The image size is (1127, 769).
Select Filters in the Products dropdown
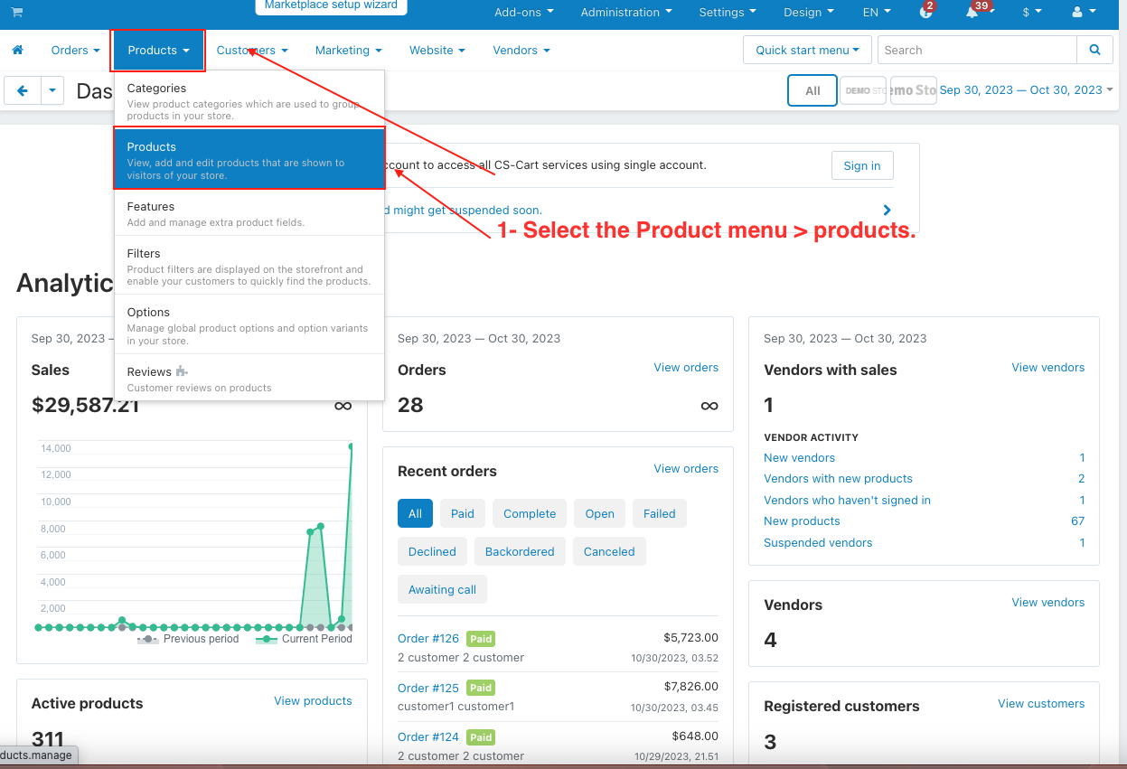click(249, 266)
